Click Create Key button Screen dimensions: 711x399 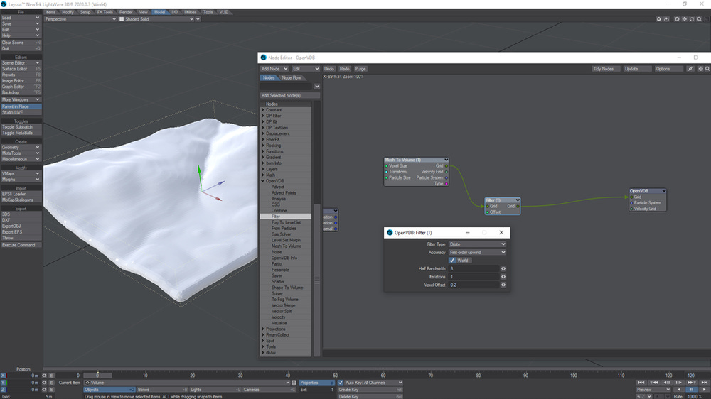(370, 390)
